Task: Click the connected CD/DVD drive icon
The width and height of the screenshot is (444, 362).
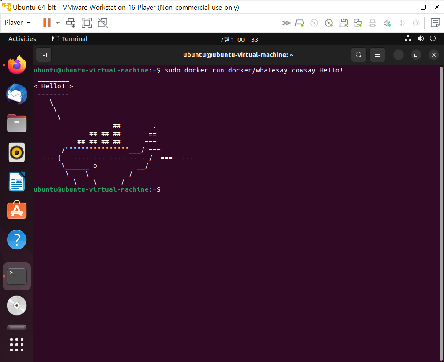Action: coord(329,23)
